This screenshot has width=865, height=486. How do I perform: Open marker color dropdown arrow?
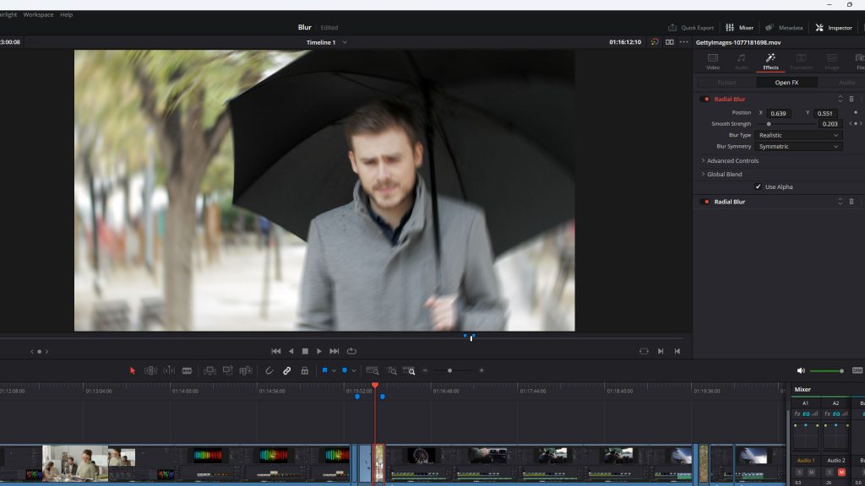click(x=354, y=371)
